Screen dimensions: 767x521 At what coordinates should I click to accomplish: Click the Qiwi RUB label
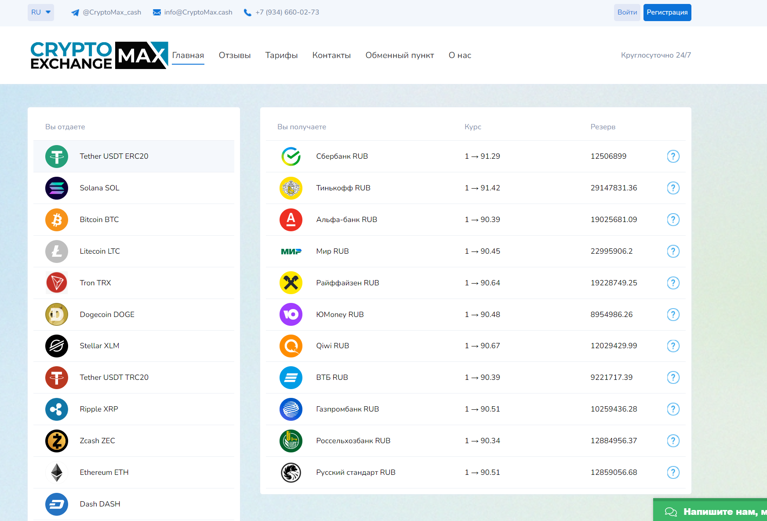pos(333,346)
